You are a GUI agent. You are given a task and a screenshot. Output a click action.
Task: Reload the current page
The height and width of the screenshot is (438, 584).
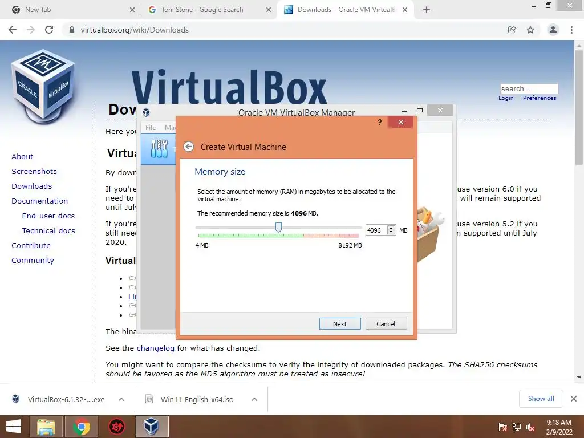[x=49, y=30]
